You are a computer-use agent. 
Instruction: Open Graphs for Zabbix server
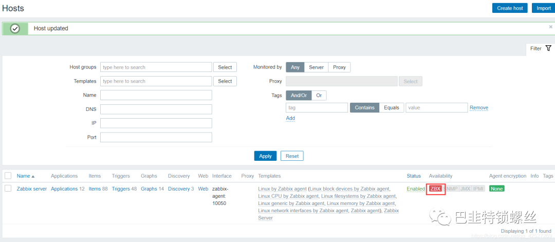coord(149,189)
